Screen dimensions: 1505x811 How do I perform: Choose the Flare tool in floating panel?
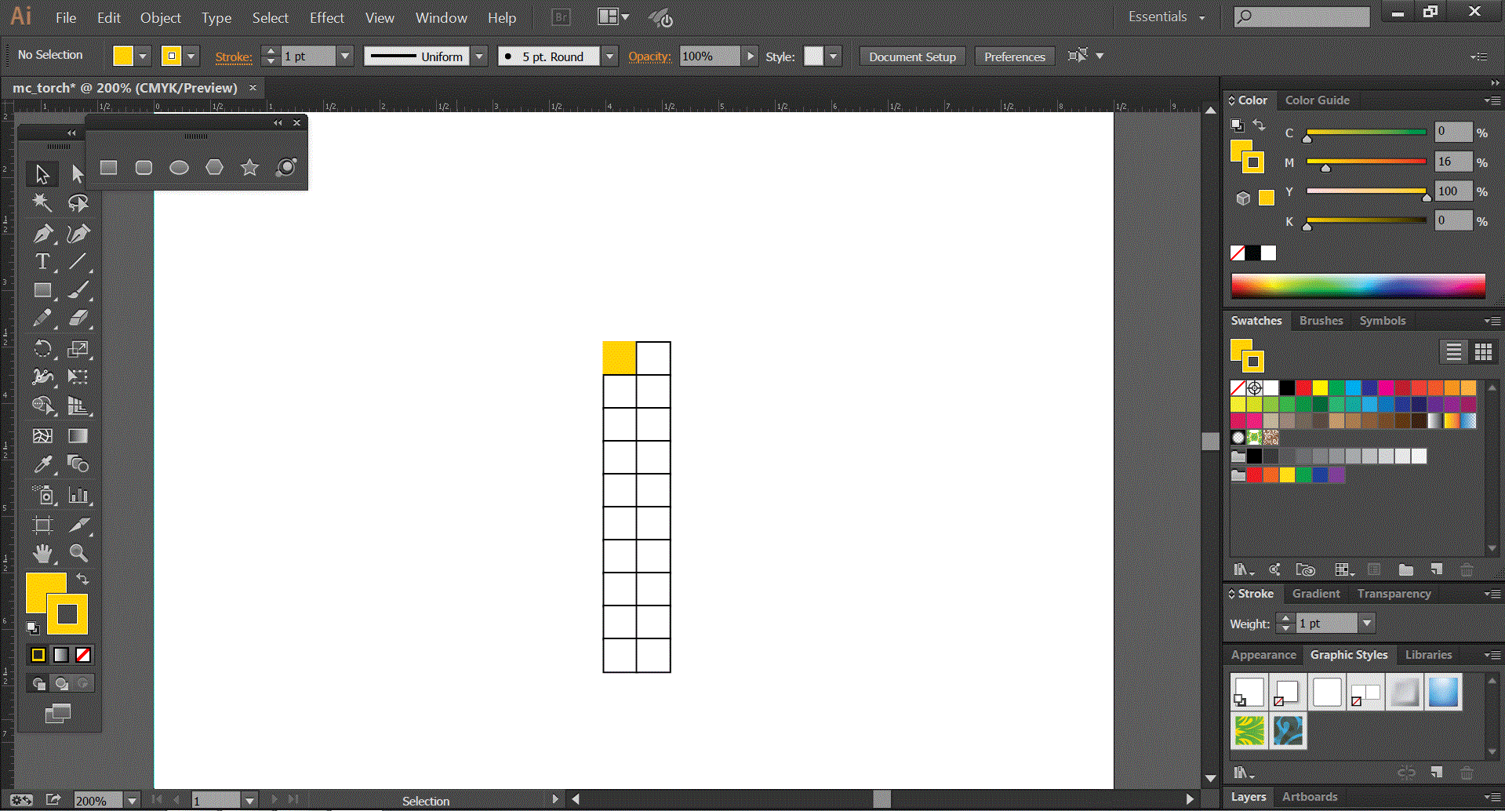tap(286, 167)
